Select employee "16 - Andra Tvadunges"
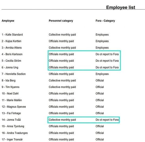Viewport: 145px width, 142px height. coord(15,133)
